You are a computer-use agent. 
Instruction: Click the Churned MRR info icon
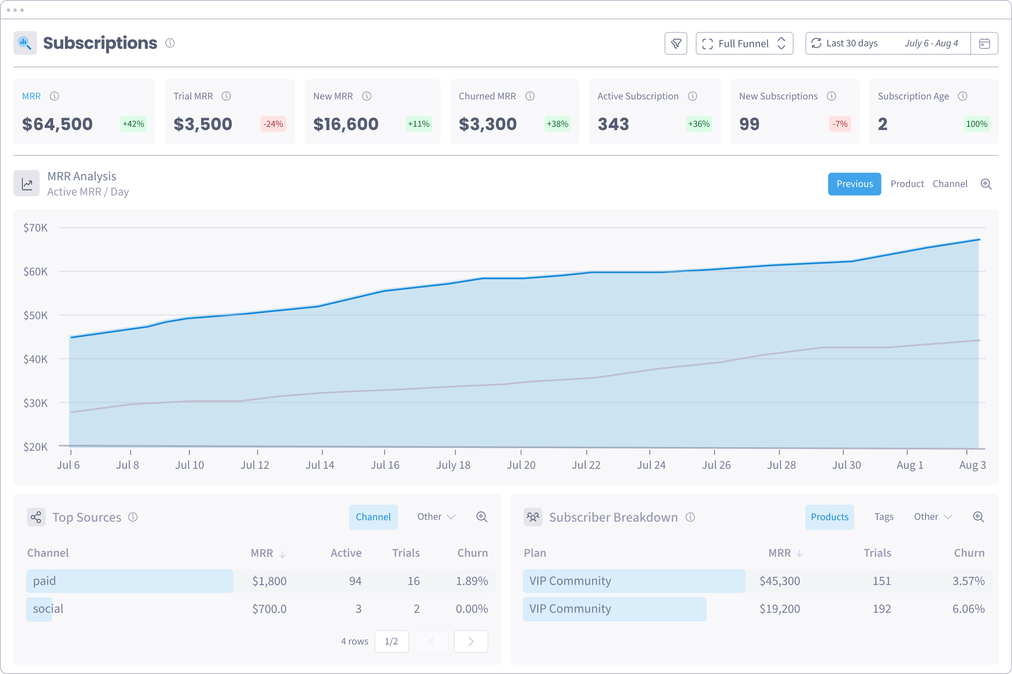(x=530, y=96)
